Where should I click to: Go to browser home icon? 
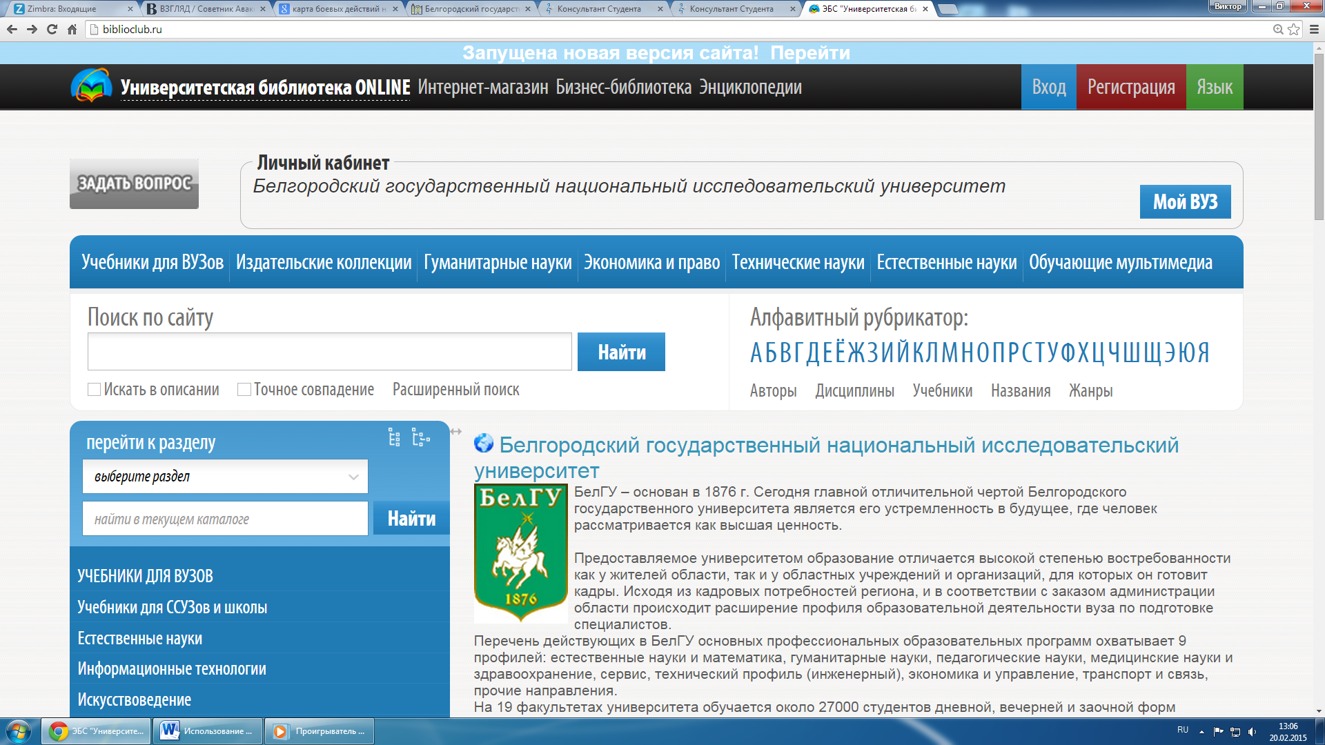72,29
